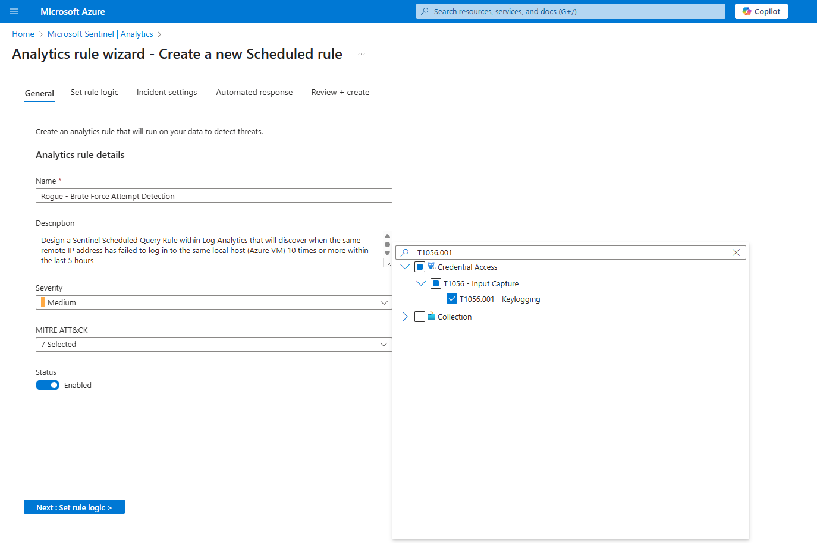Switch to the Set rule logic tab
Image resolution: width=817 pixels, height=543 pixels.
point(95,92)
